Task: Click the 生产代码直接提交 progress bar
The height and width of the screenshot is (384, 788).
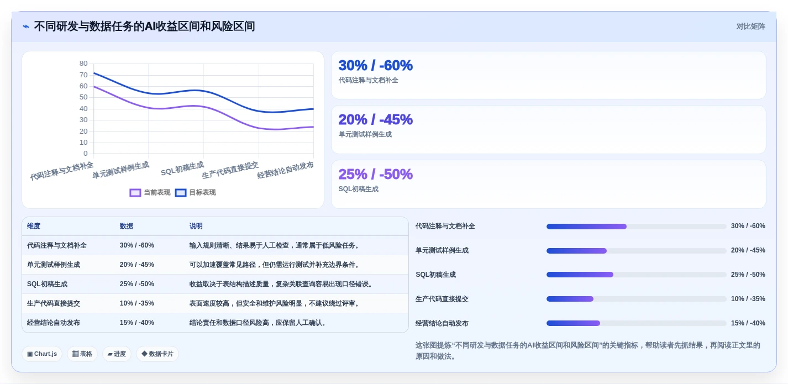Action: pyautogui.click(x=636, y=299)
